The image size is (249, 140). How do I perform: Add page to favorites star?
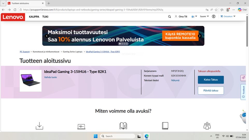(216, 10)
